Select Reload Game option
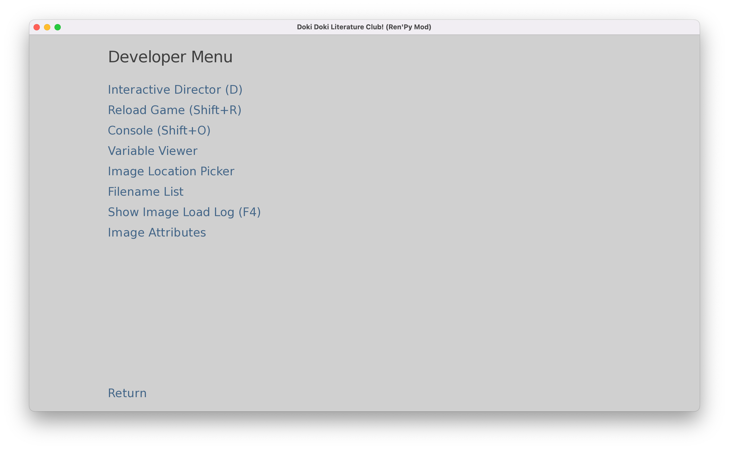Screen dimensions: 729x450 pos(174,110)
